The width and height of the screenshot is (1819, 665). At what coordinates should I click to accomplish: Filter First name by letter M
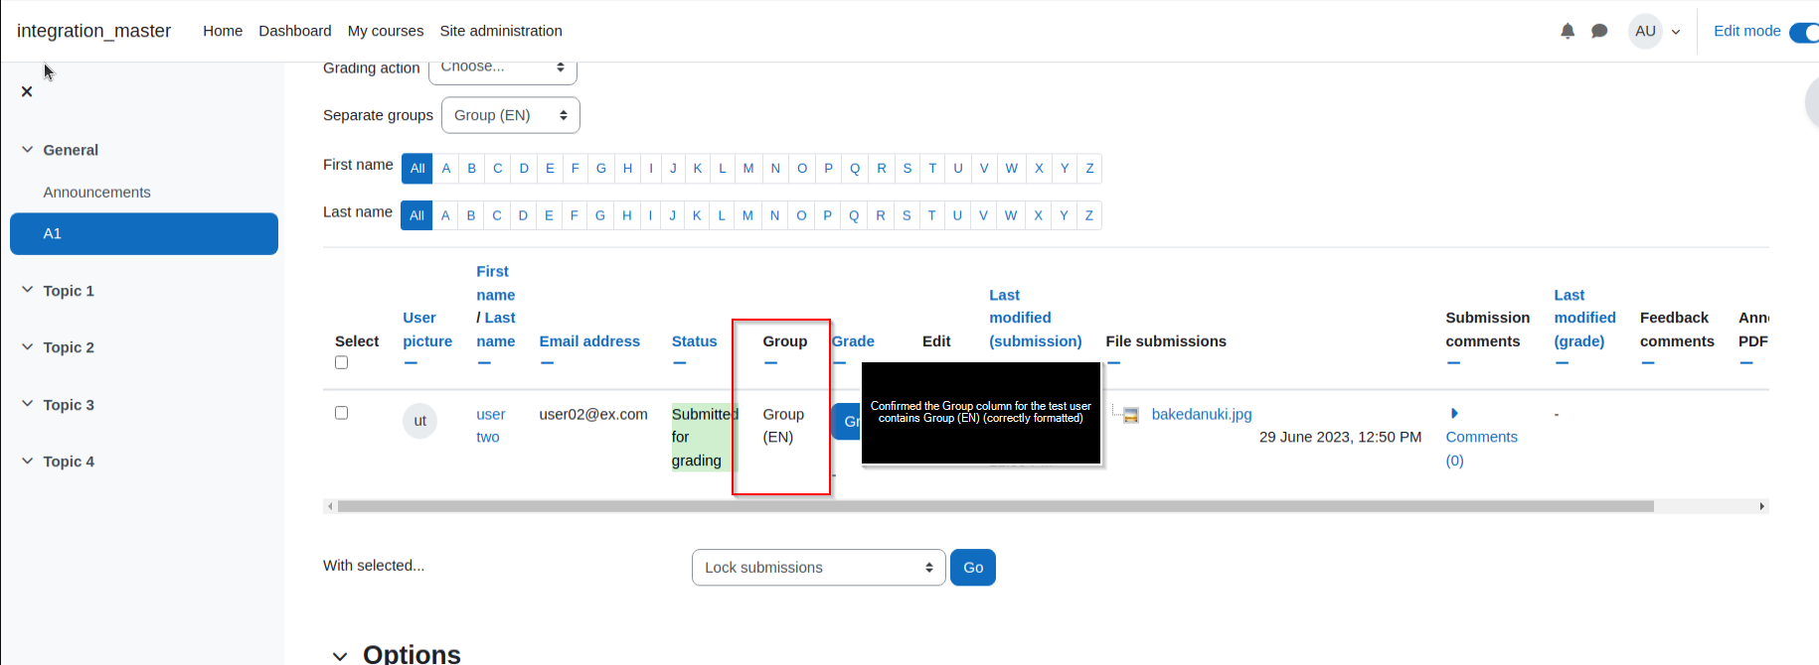click(x=748, y=169)
